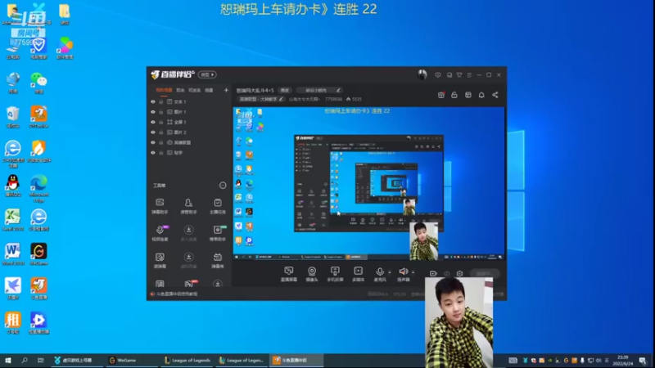This screenshot has height=368, width=655.
Task: Lock the 文本 1 layer
Action: tap(160, 101)
